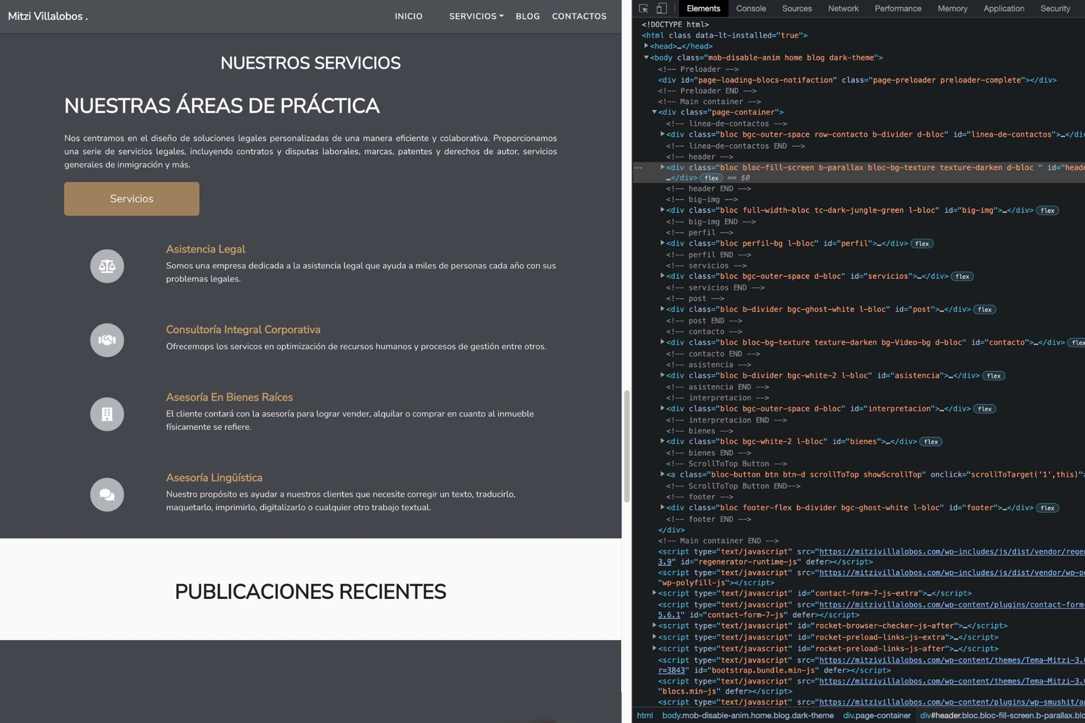Screen dimensions: 1085x723
Task: Select body.mob-disable-anim in breadcrumb bar
Action: pyautogui.click(x=748, y=715)
